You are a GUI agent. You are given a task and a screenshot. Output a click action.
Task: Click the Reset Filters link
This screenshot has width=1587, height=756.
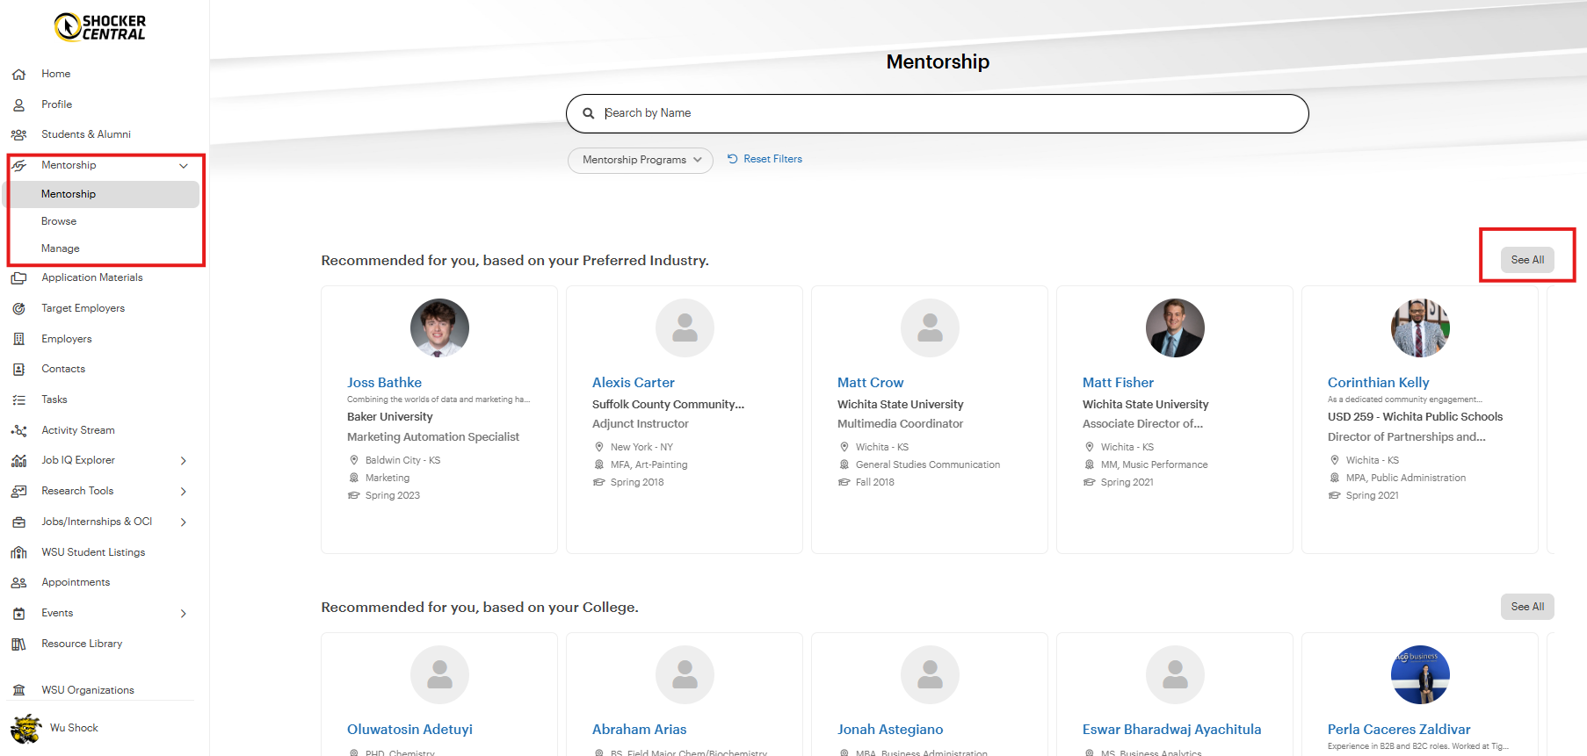point(765,160)
